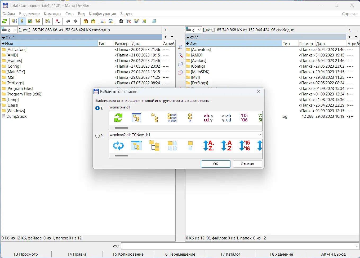The image size is (360, 258).
Task: Select DumpStack file in left panel
Action: tap(16, 116)
